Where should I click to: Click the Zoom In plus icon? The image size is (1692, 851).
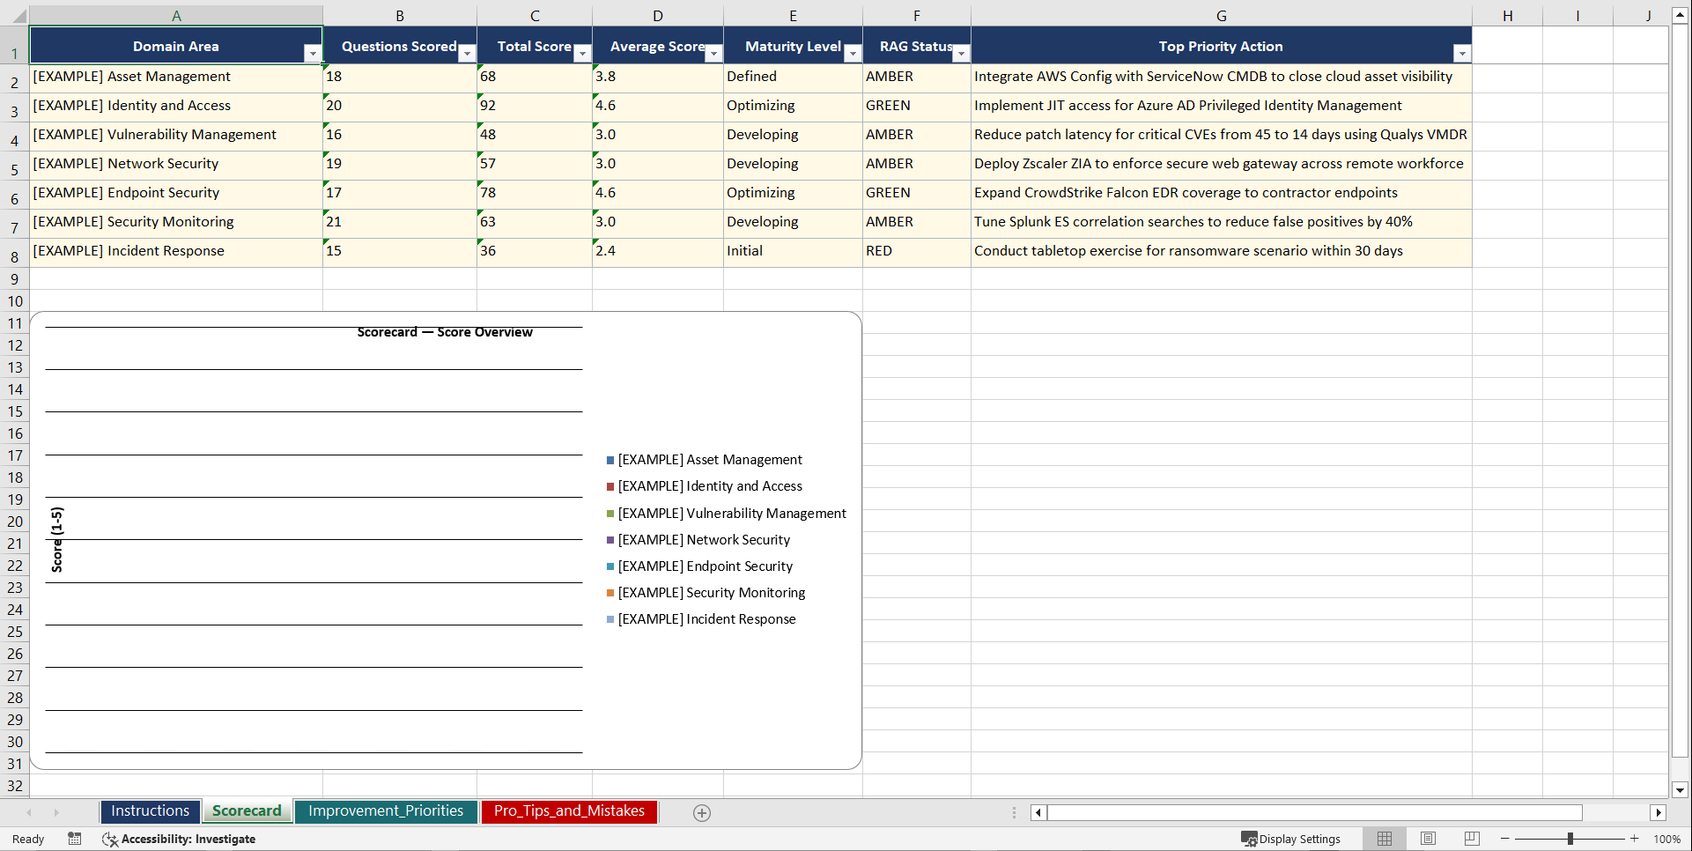[1634, 839]
